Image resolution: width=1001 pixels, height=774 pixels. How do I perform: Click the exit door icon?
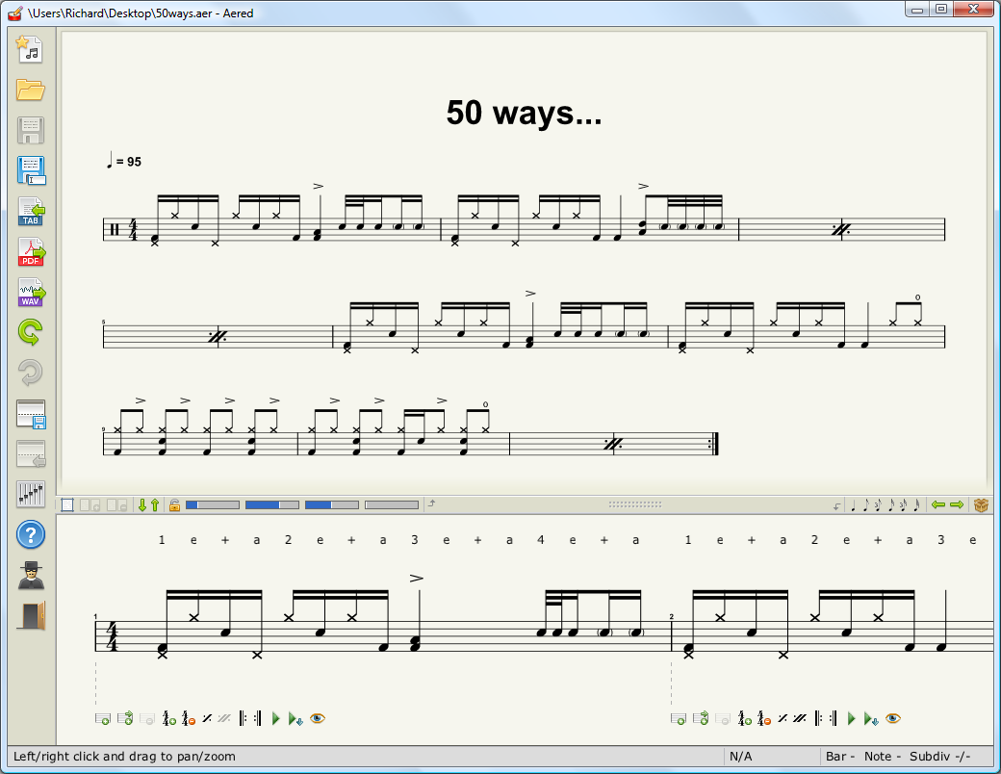[x=30, y=615]
